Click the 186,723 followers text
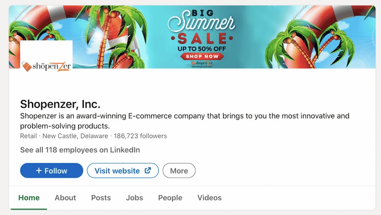Screen dimensions: 381x215 [140, 136]
